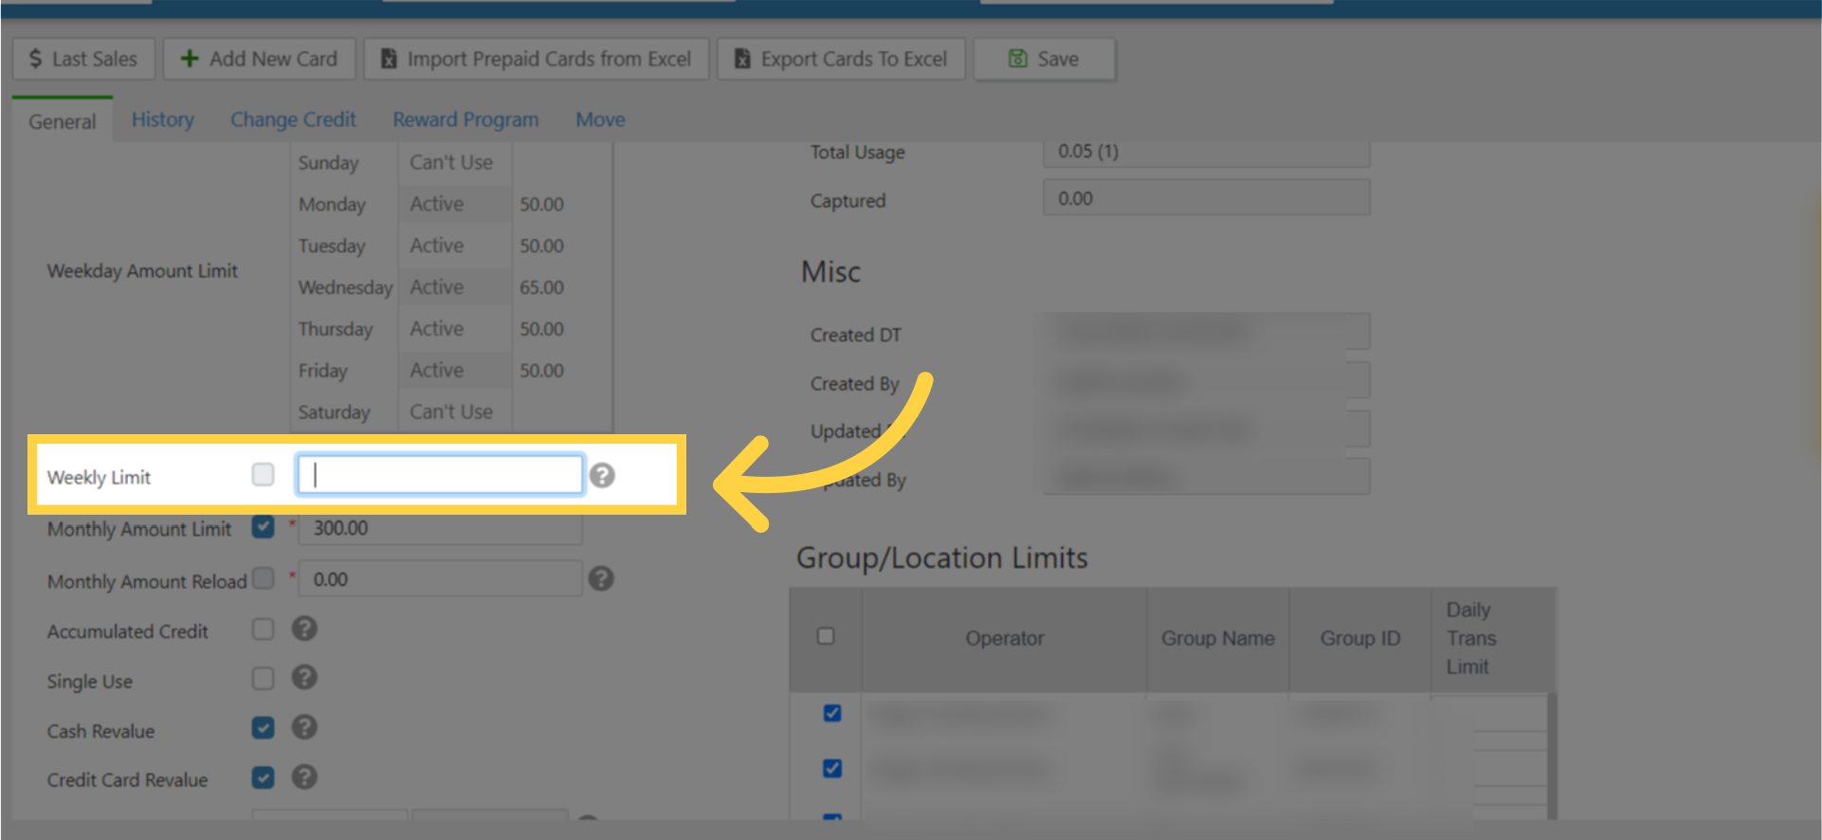Click the Monday Active status cell

pyautogui.click(x=455, y=204)
